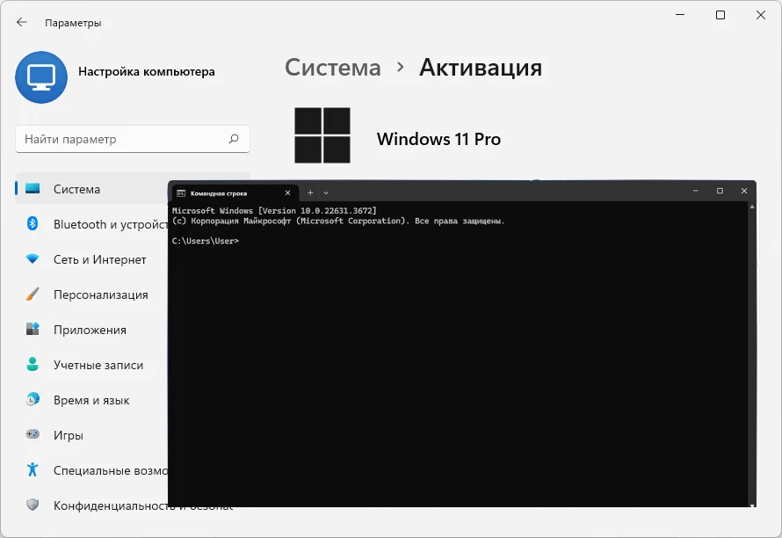Click the Windows 11 Pro logo tile

pos(322,136)
